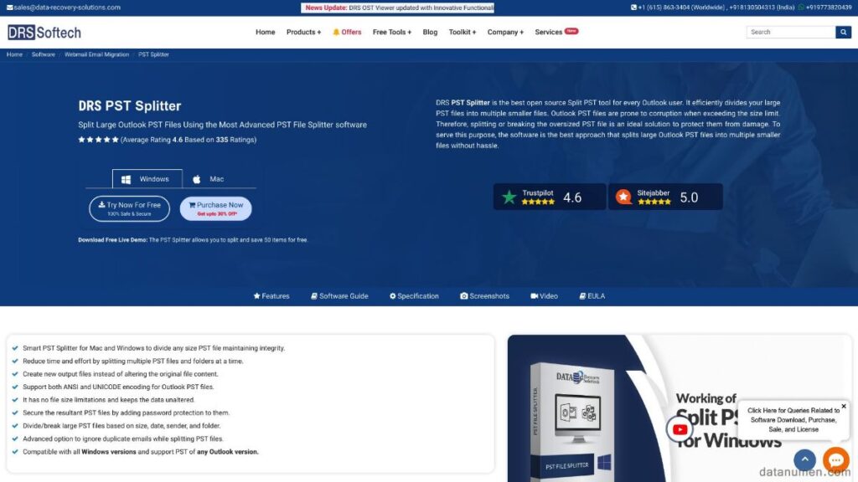Click the Search input field
Viewport: 858px width, 482px height.
coord(790,32)
